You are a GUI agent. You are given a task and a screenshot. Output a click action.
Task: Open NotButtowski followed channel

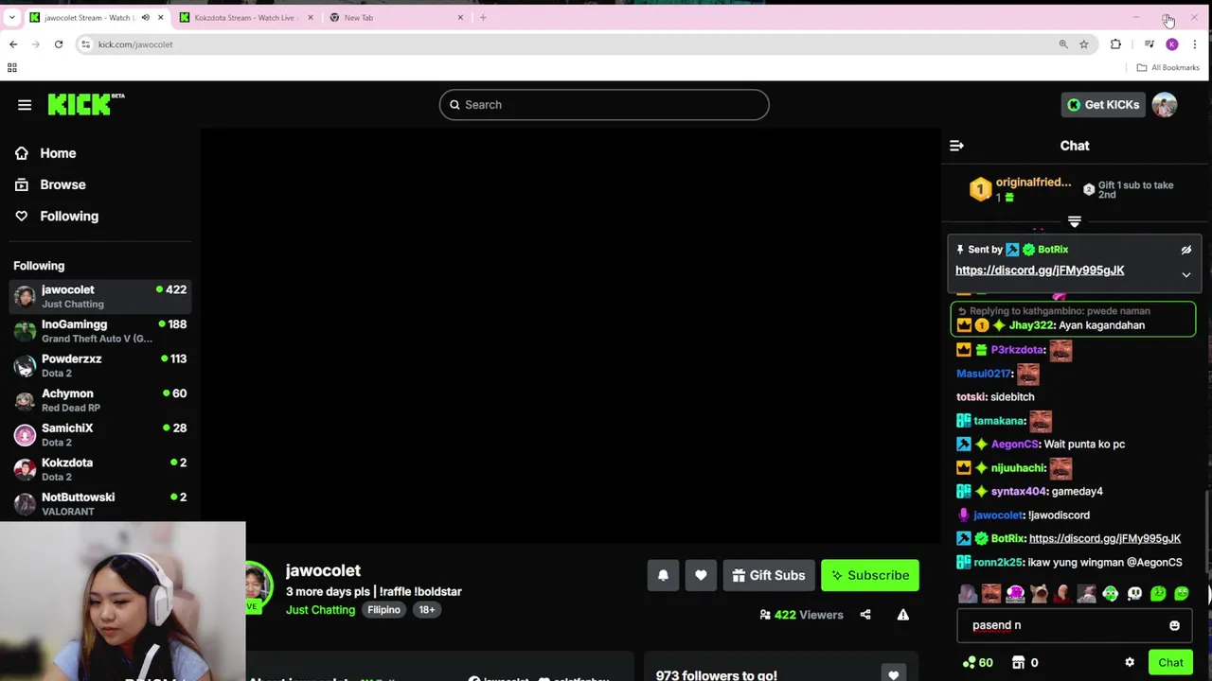(x=100, y=503)
